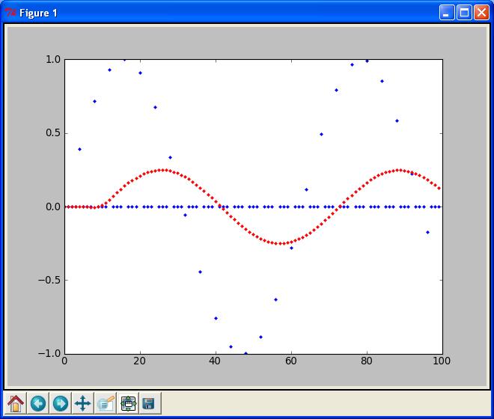Activate the Pan axes tool
The image size is (494, 419).
coord(82,403)
